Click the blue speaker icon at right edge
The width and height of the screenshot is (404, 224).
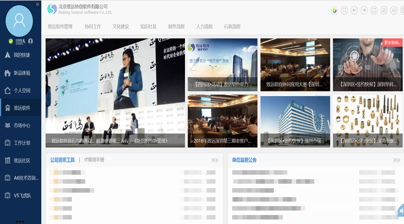click(401, 211)
